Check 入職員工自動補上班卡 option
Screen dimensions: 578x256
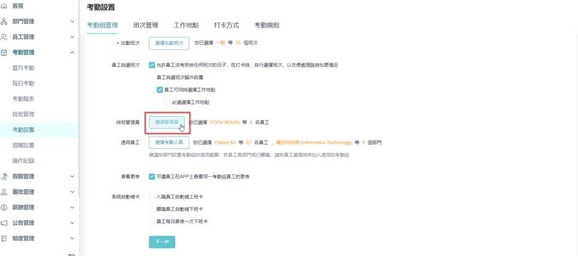coord(152,197)
